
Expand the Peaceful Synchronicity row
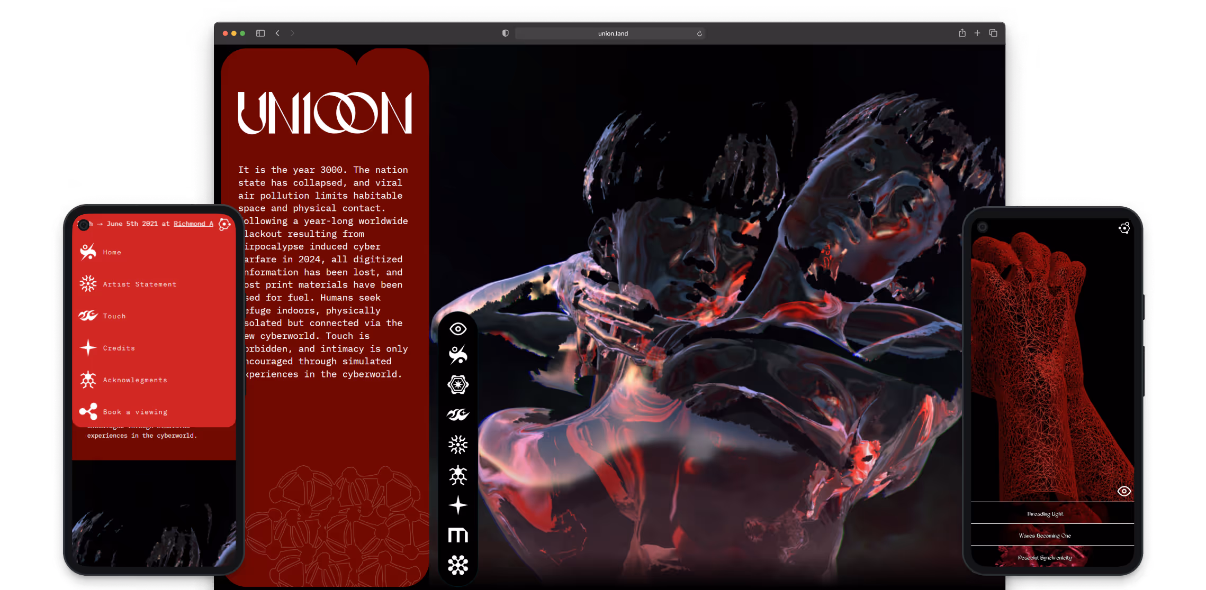1045,557
